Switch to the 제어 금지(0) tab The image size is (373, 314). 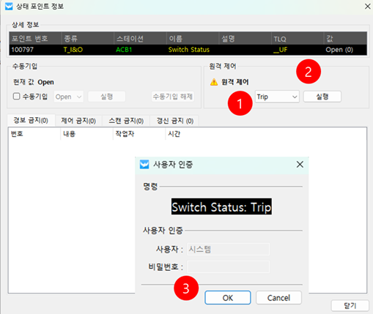[x=78, y=121]
